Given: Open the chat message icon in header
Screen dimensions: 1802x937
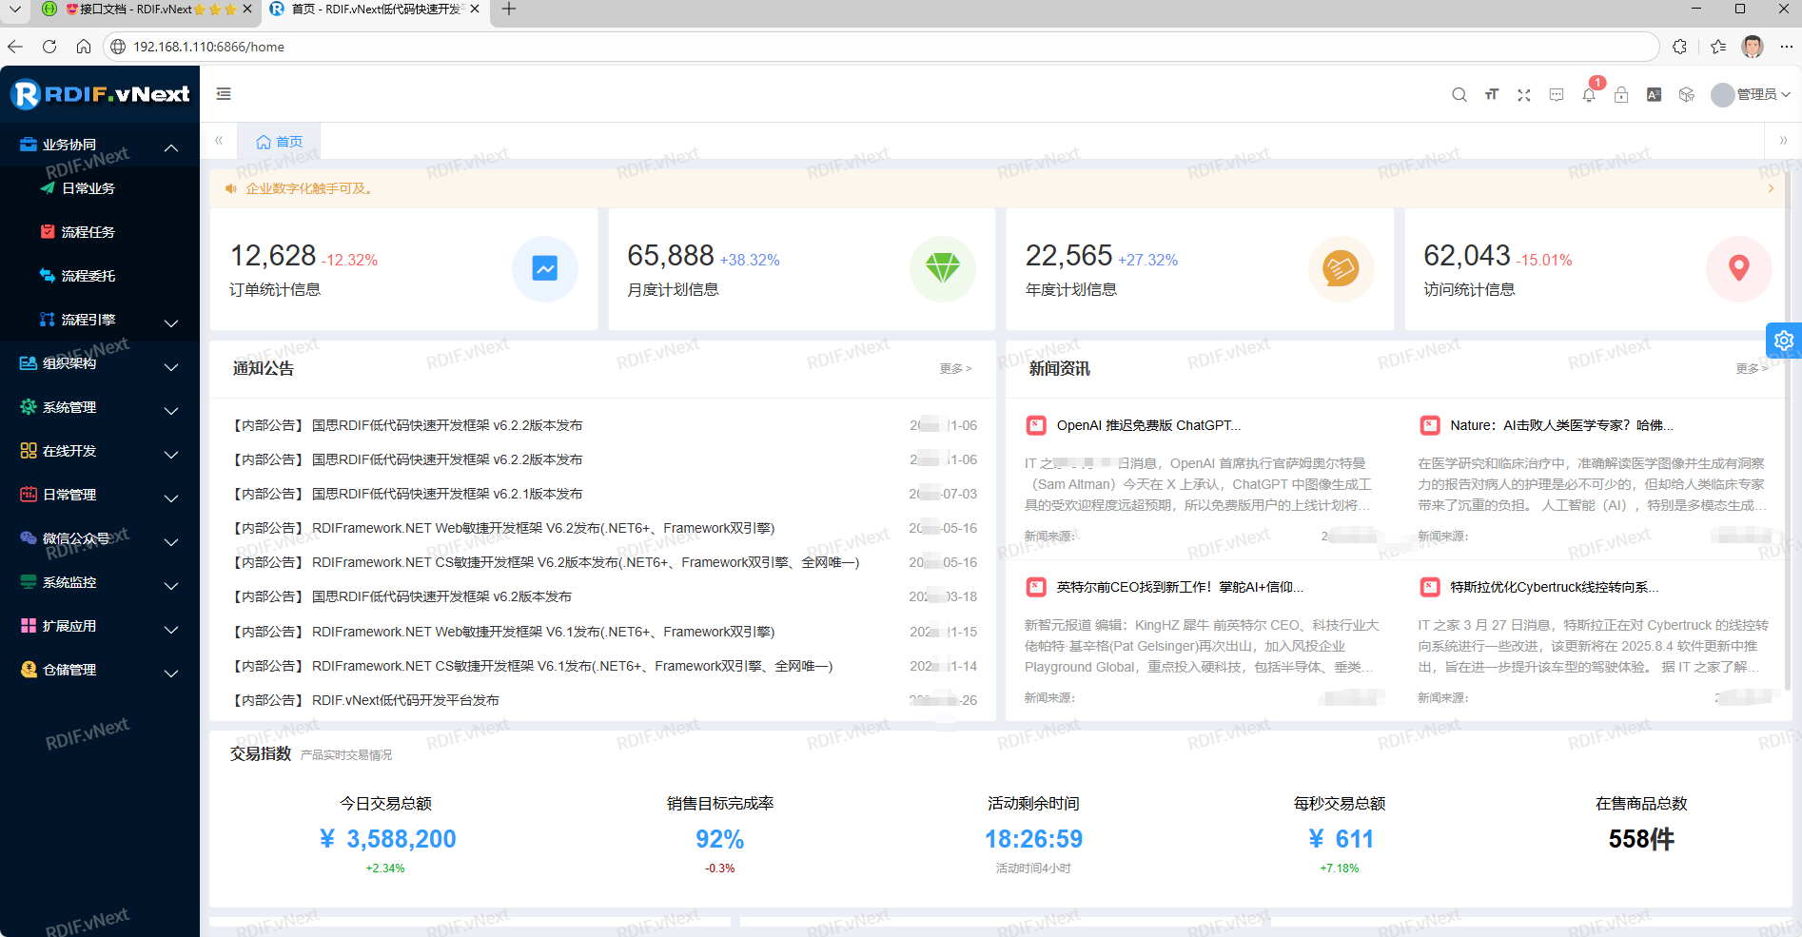Looking at the screenshot, I should pyautogui.click(x=1557, y=94).
